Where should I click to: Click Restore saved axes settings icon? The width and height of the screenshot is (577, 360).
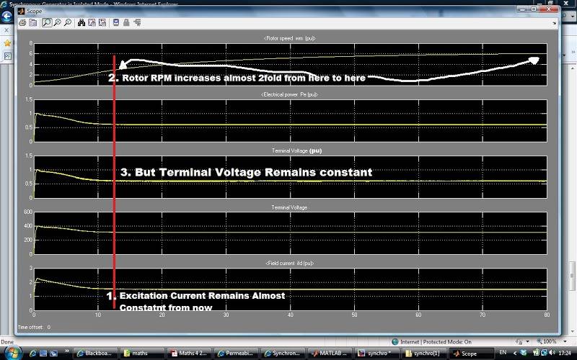pyautogui.click(x=102, y=23)
